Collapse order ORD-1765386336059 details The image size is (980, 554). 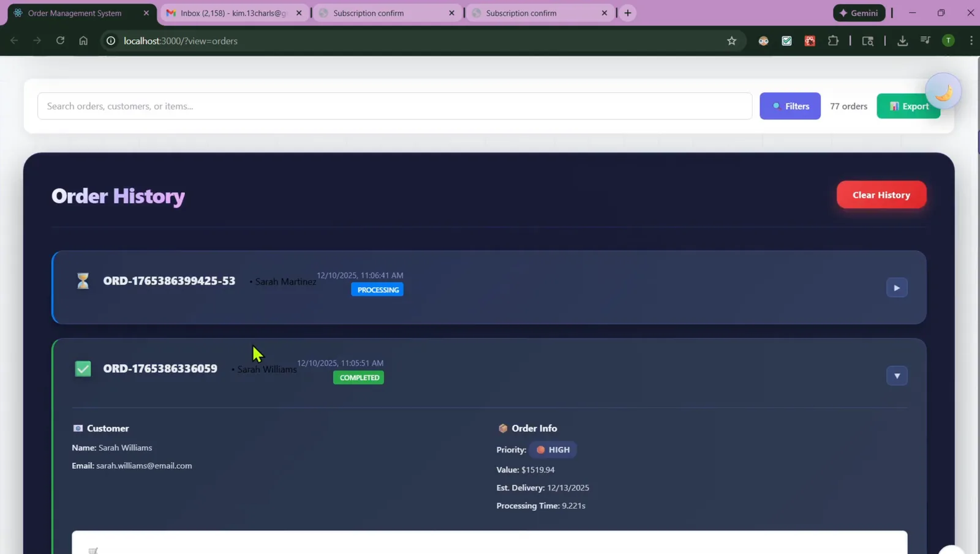897,376
